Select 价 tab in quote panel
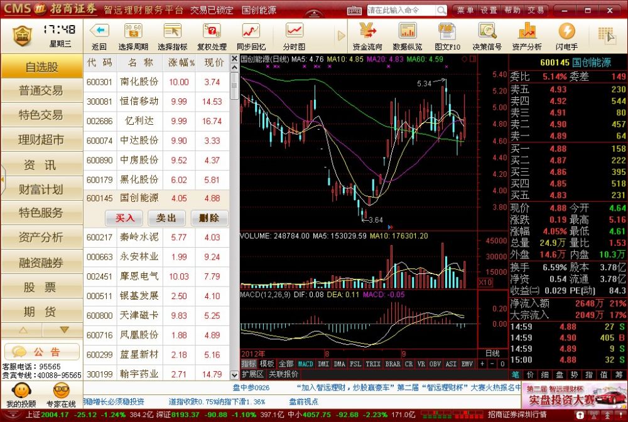The height and width of the screenshot is (422, 628). point(530,375)
